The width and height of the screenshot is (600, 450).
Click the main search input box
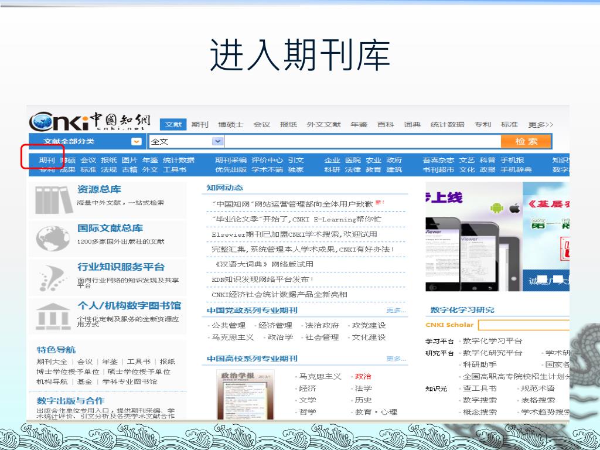point(363,142)
